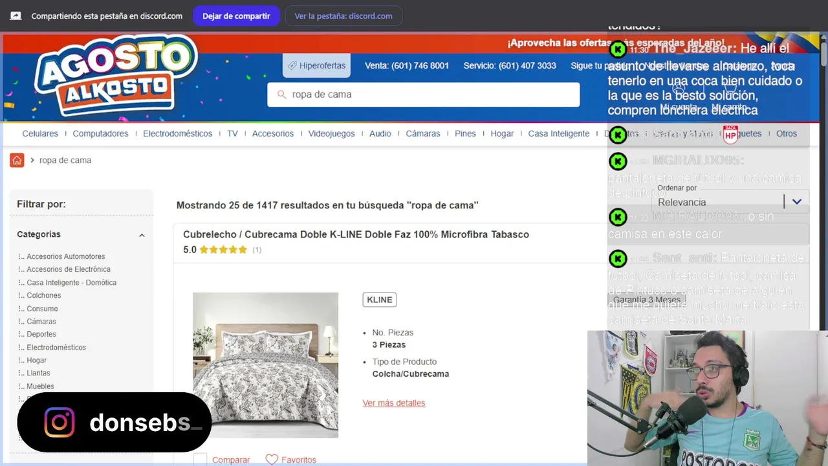Image resolution: width=828 pixels, height=466 pixels.
Task: Click Dejar de compartir button
Action: [x=236, y=16]
